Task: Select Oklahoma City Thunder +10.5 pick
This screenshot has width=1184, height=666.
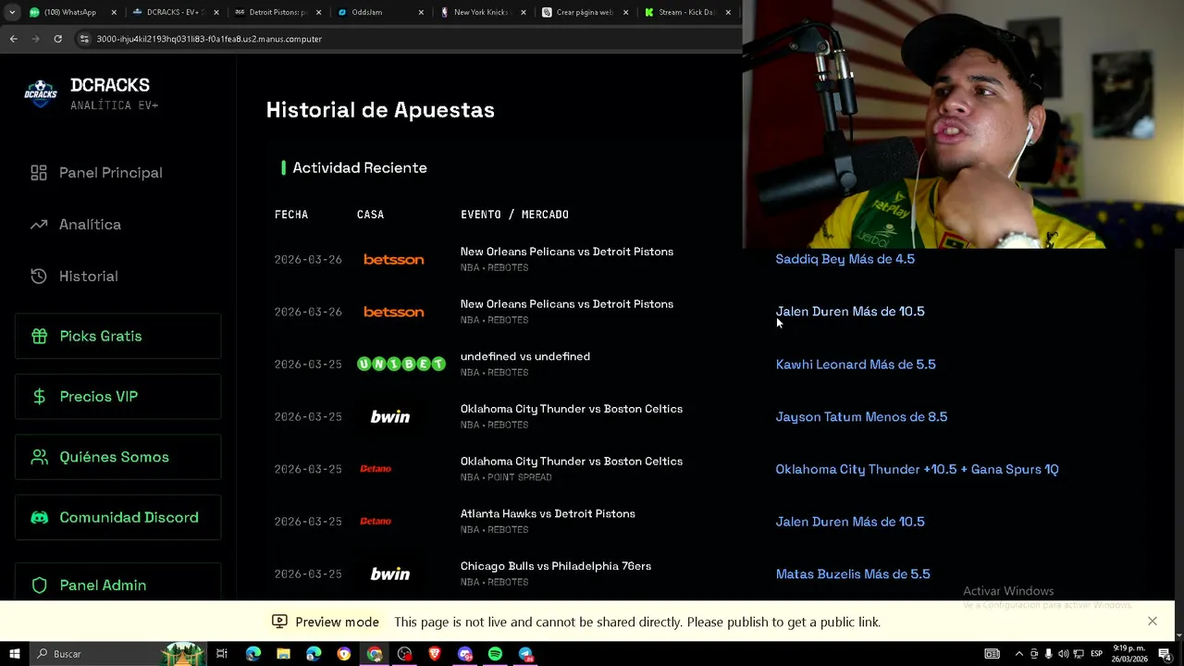Action: point(917,469)
